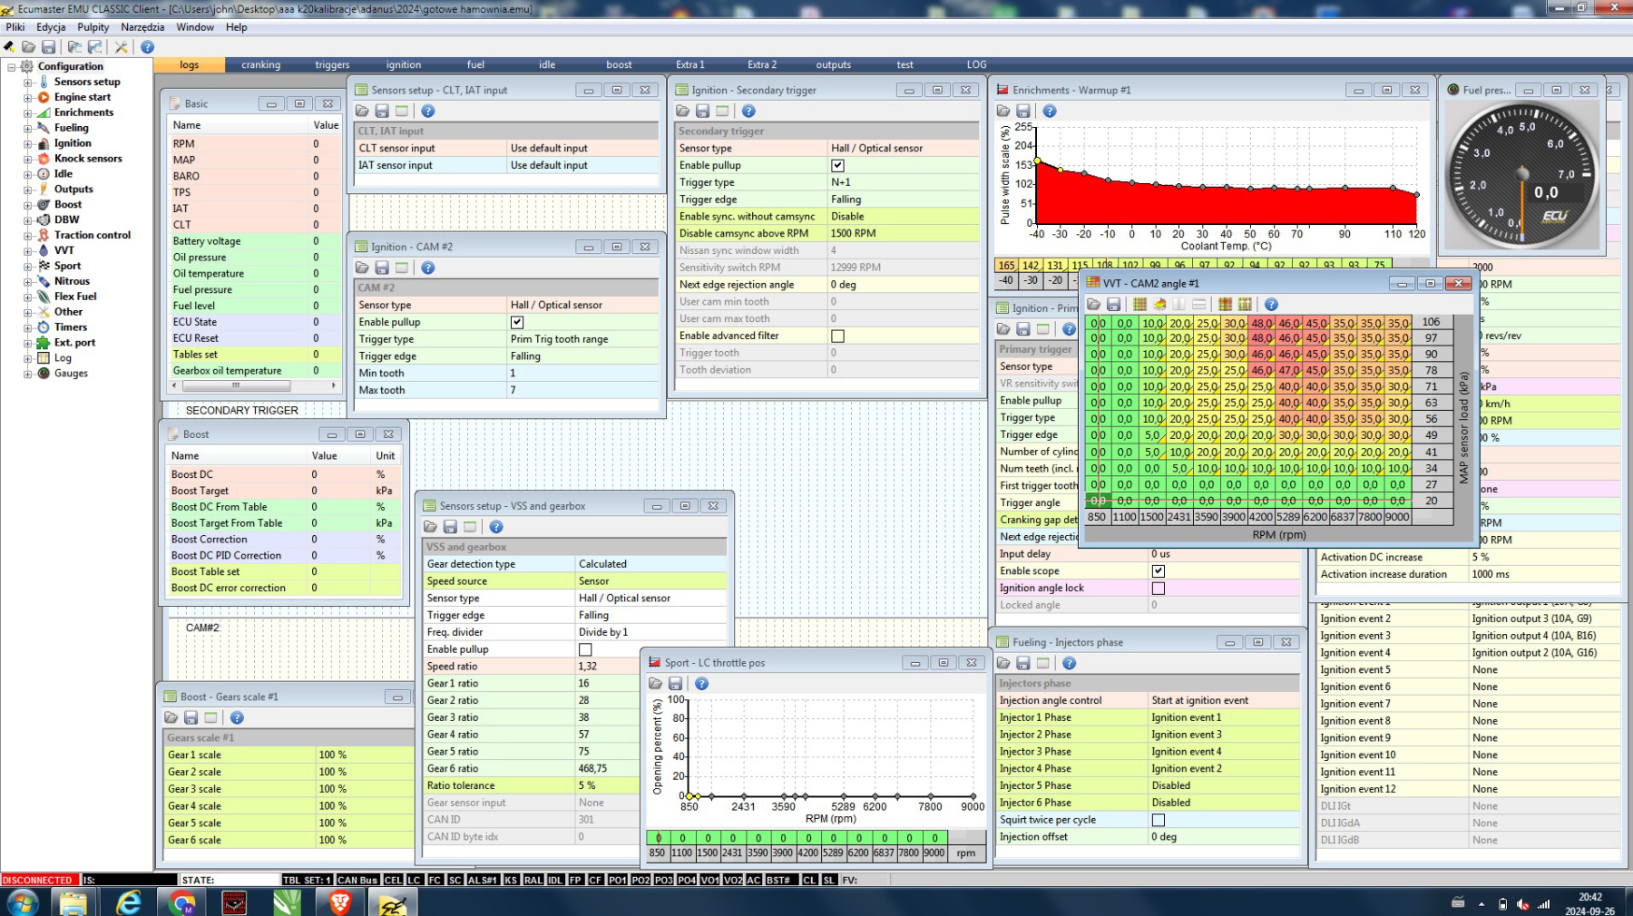Viewport: 1633px width, 916px height.
Task: Collapse the Configuration tree root
Action: (12, 66)
